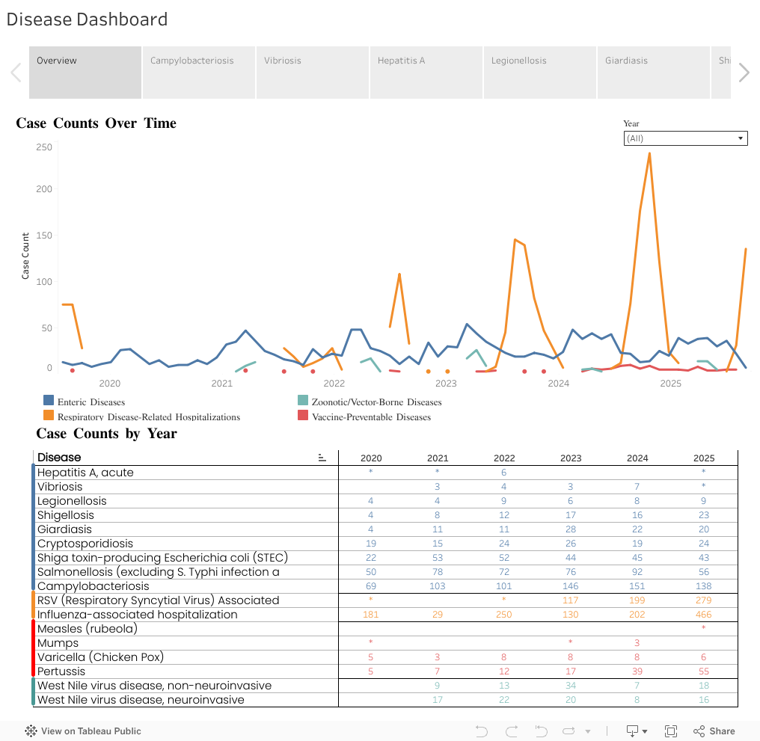
Task: Click the refresh data icon
Action: pyautogui.click(x=569, y=731)
